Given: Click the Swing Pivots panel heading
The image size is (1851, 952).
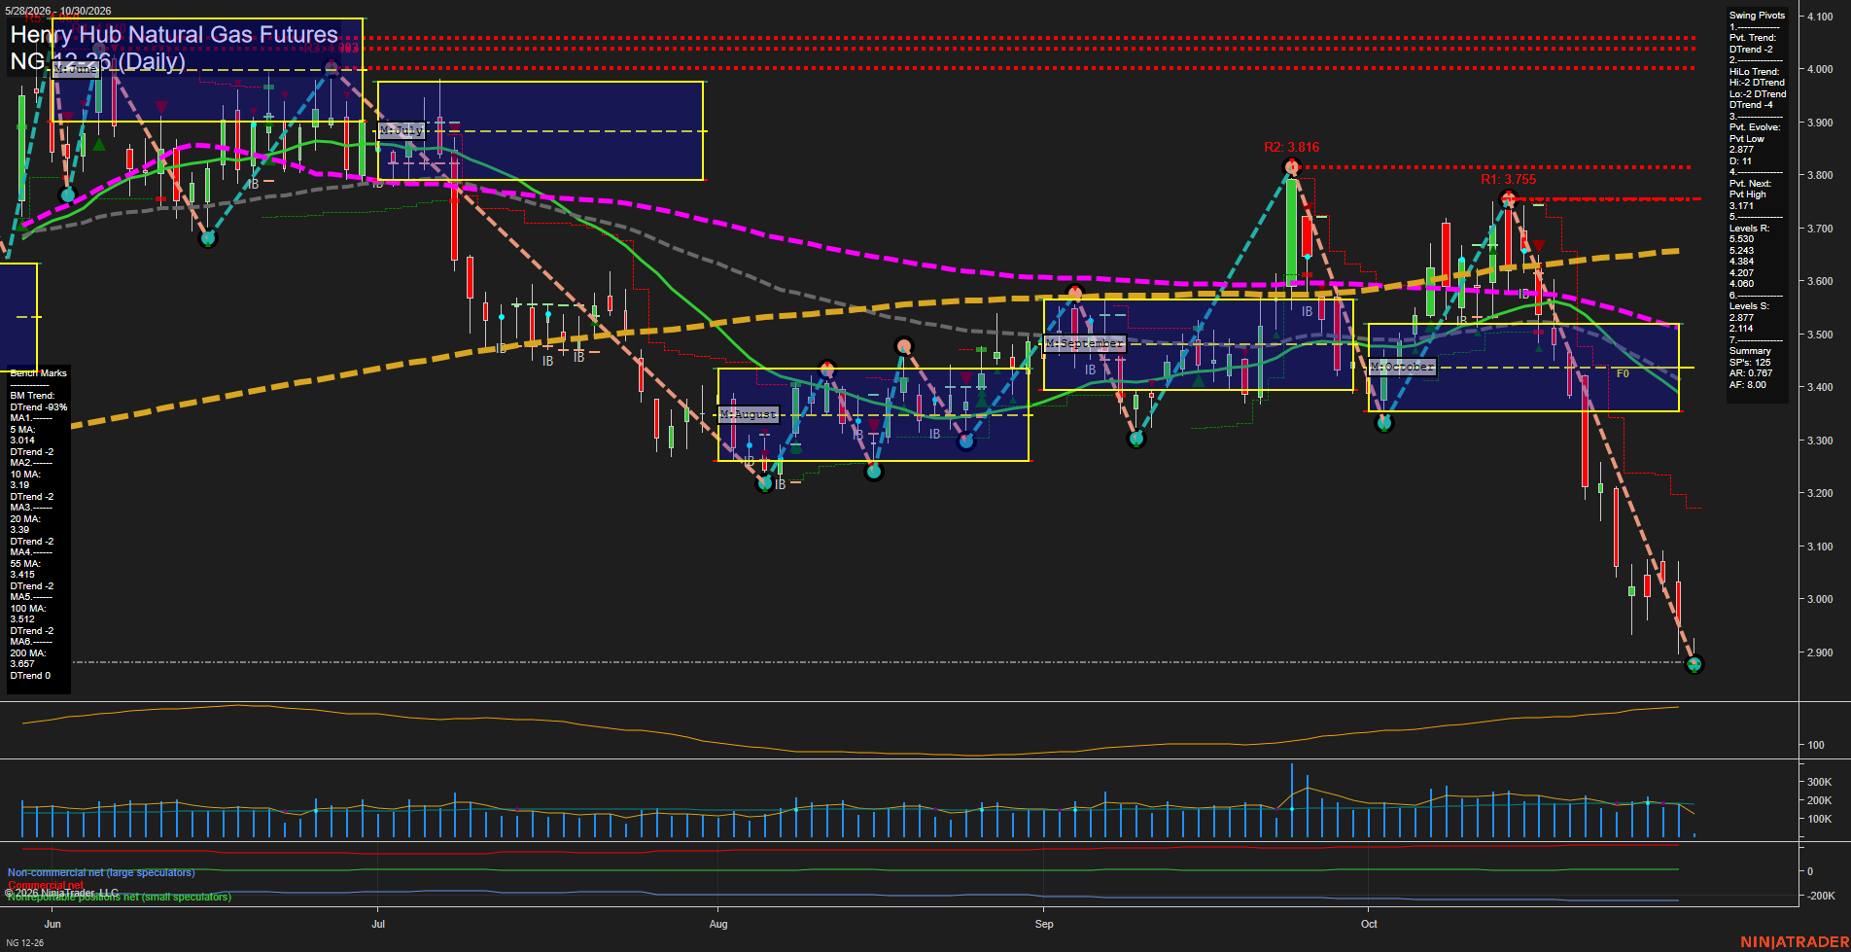Looking at the screenshot, I should click(x=1757, y=16).
